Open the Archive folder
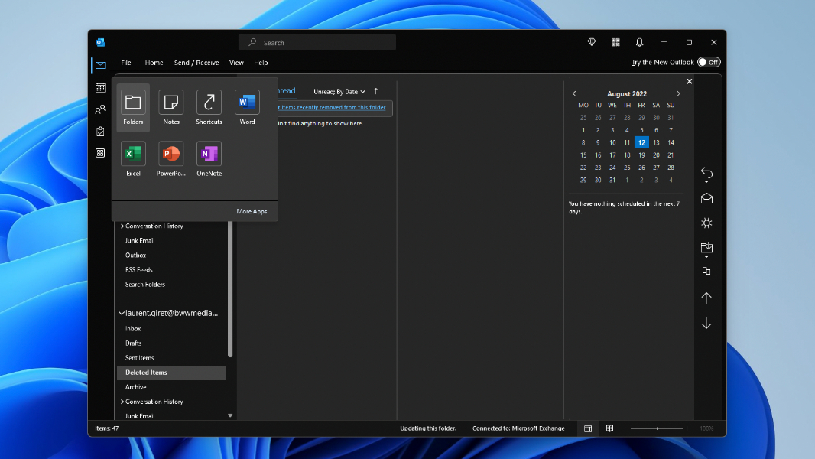 tap(135, 387)
